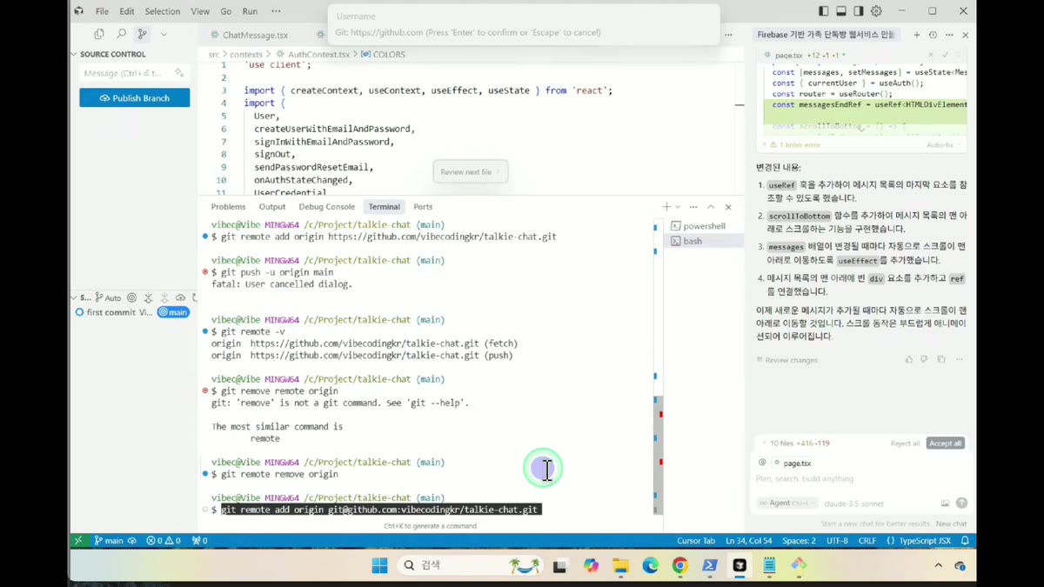This screenshot has height=587, width=1044.
Task: Open the claude-3.5-sonnet model dropdown
Action: tap(853, 504)
